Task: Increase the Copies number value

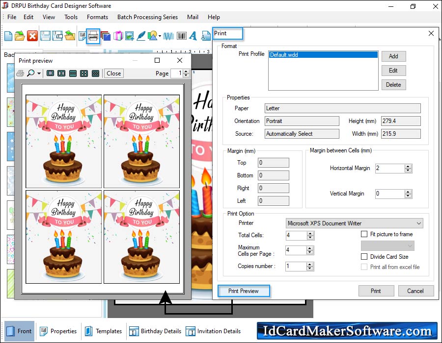Action: [310, 265]
